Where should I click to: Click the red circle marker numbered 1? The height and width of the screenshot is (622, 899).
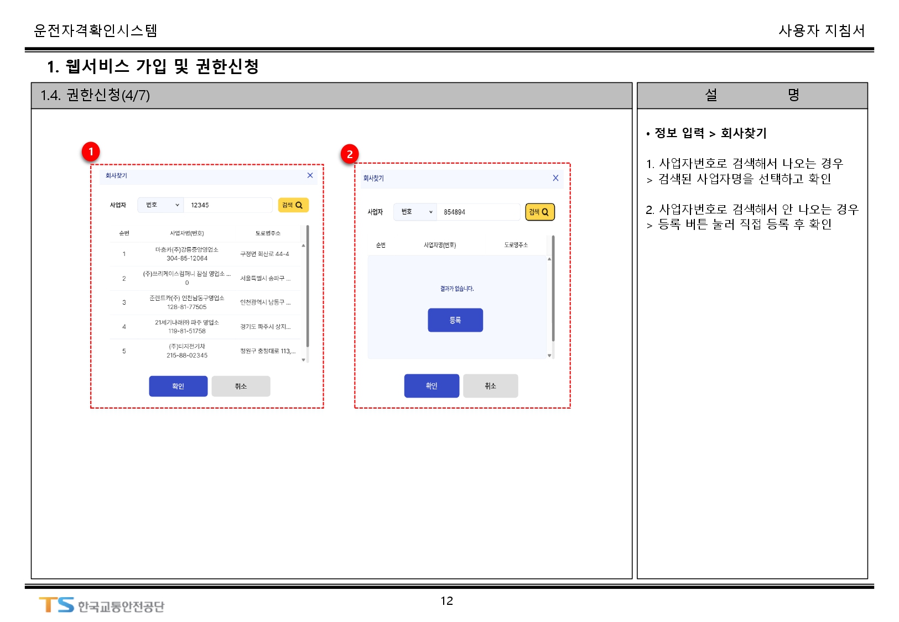pos(91,151)
